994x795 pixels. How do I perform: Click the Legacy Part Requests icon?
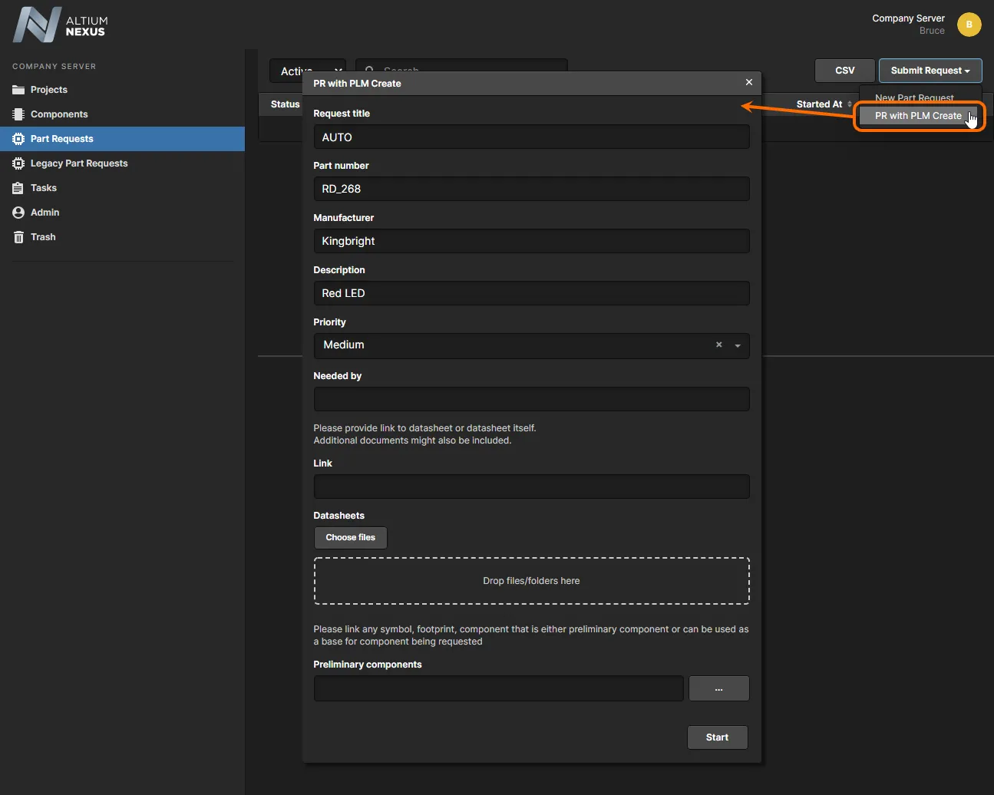point(18,163)
